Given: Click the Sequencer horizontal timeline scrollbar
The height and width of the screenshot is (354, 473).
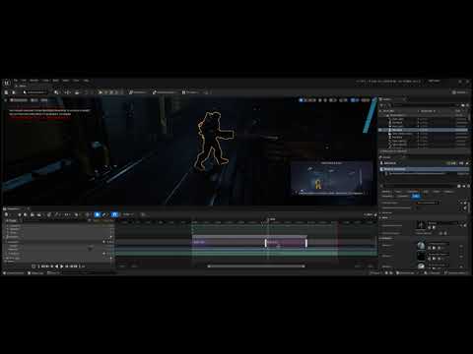Looking at the screenshot, I should tap(256, 266).
